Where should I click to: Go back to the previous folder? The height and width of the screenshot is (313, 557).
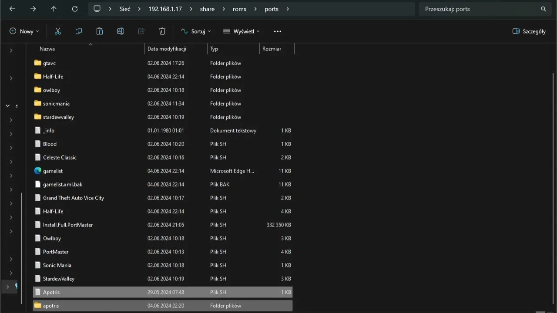coord(12,9)
